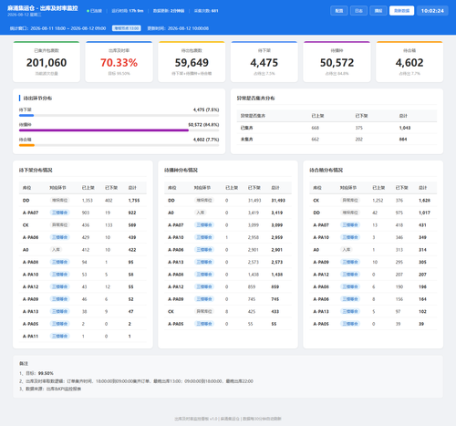Click the A-PA05 row with total 39
Screen dimensions: 456x426
pyautogui.click(x=373, y=324)
